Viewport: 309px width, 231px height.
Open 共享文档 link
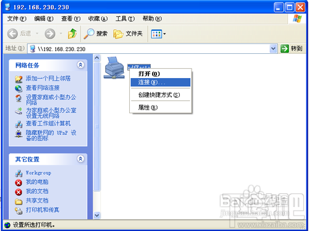pos(37,201)
